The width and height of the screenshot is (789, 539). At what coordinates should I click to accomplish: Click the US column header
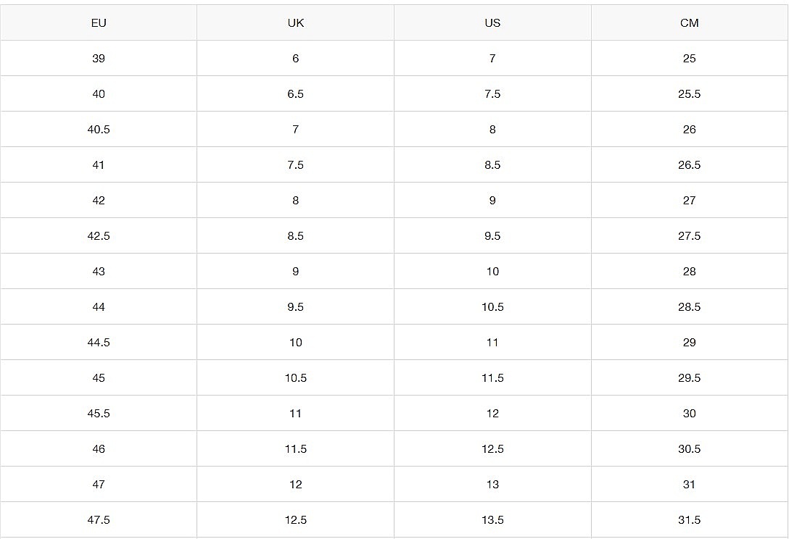492,23
